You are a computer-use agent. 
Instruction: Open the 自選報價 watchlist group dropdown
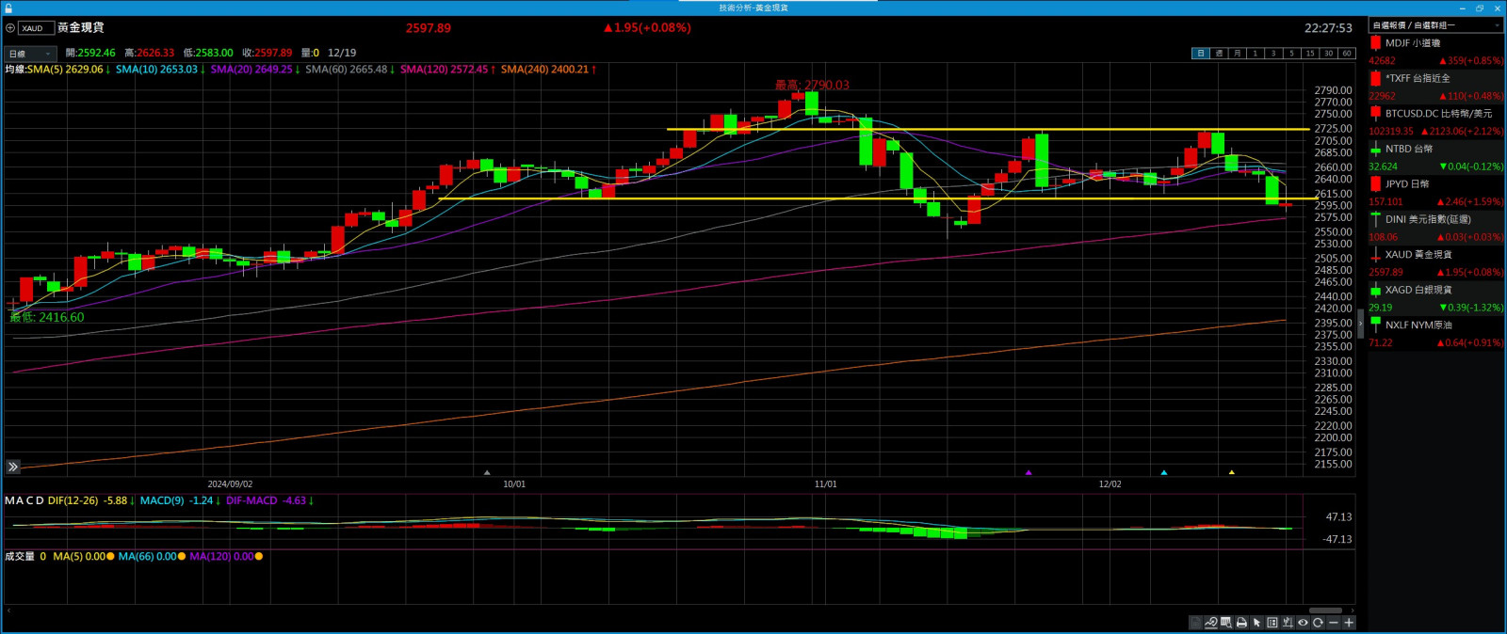pos(1434,25)
